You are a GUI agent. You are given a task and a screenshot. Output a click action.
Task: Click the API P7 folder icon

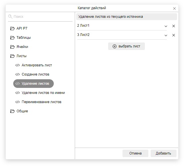12,28
